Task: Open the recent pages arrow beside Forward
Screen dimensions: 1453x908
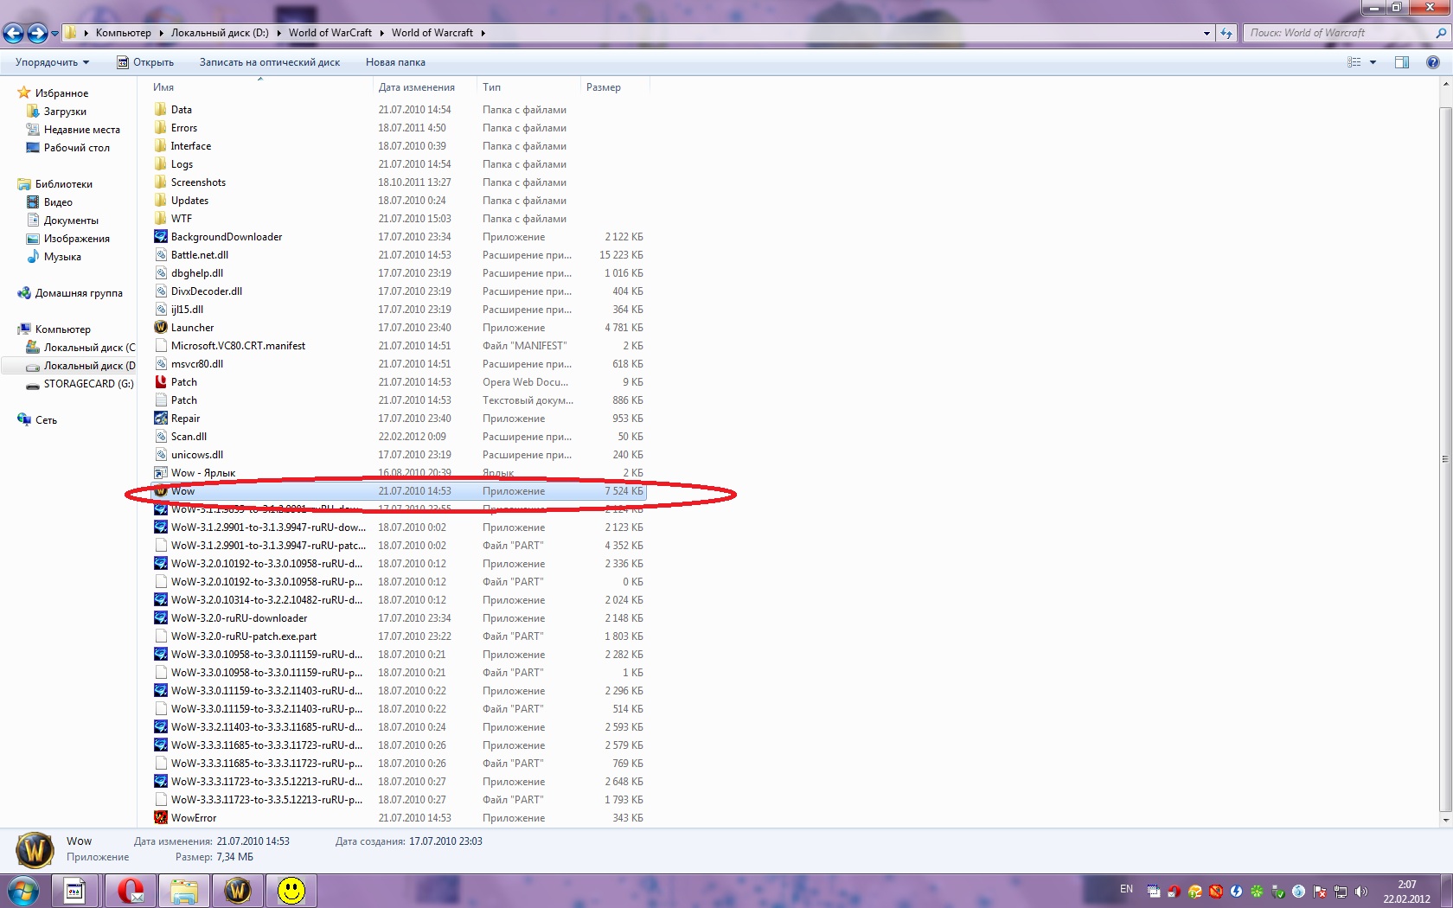Action: [x=55, y=34]
